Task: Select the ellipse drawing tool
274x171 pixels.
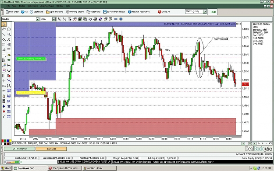Action: pyautogui.click(x=9, y=29)
